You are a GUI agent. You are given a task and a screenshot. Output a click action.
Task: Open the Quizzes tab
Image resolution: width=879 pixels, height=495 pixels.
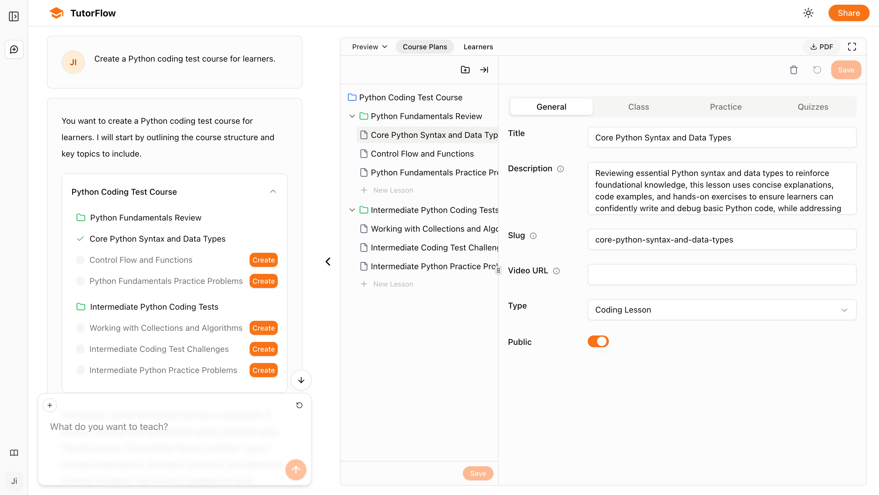(813, 107)
